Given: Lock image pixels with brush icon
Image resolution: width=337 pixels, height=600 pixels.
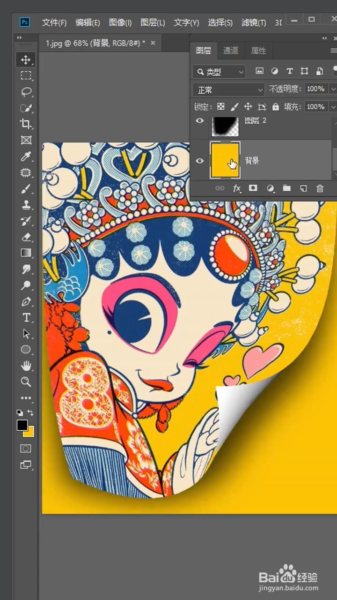Looking at the screenshot, I should click(234, 106).
